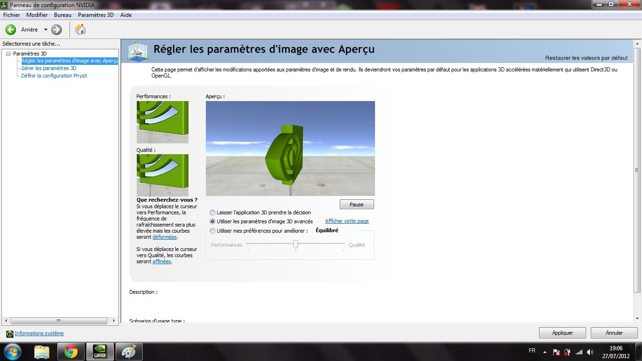Viewport: 642px width, 361px height.
Task: Click the grey Forward arrow icon
Action: coord(56,30)
